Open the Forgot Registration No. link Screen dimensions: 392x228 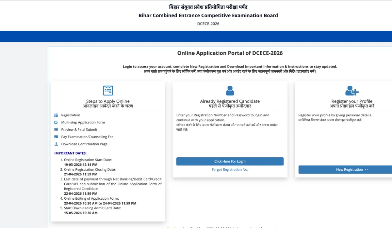[x=230, y=170]
